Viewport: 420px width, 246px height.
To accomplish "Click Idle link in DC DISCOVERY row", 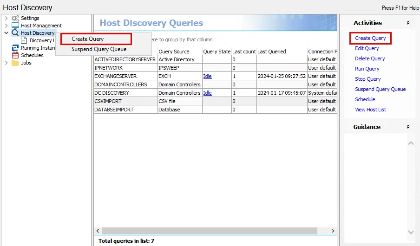I will tap(207, 93).
